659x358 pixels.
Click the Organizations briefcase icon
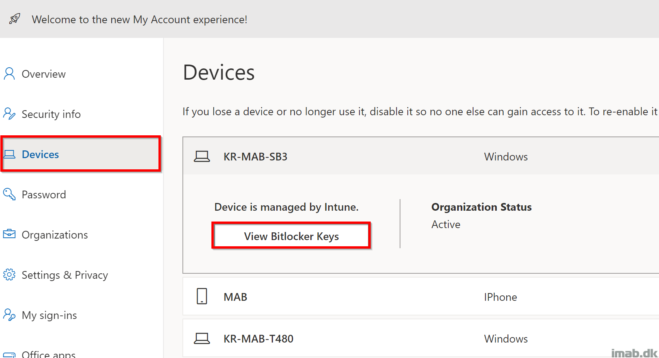[9, 234]
